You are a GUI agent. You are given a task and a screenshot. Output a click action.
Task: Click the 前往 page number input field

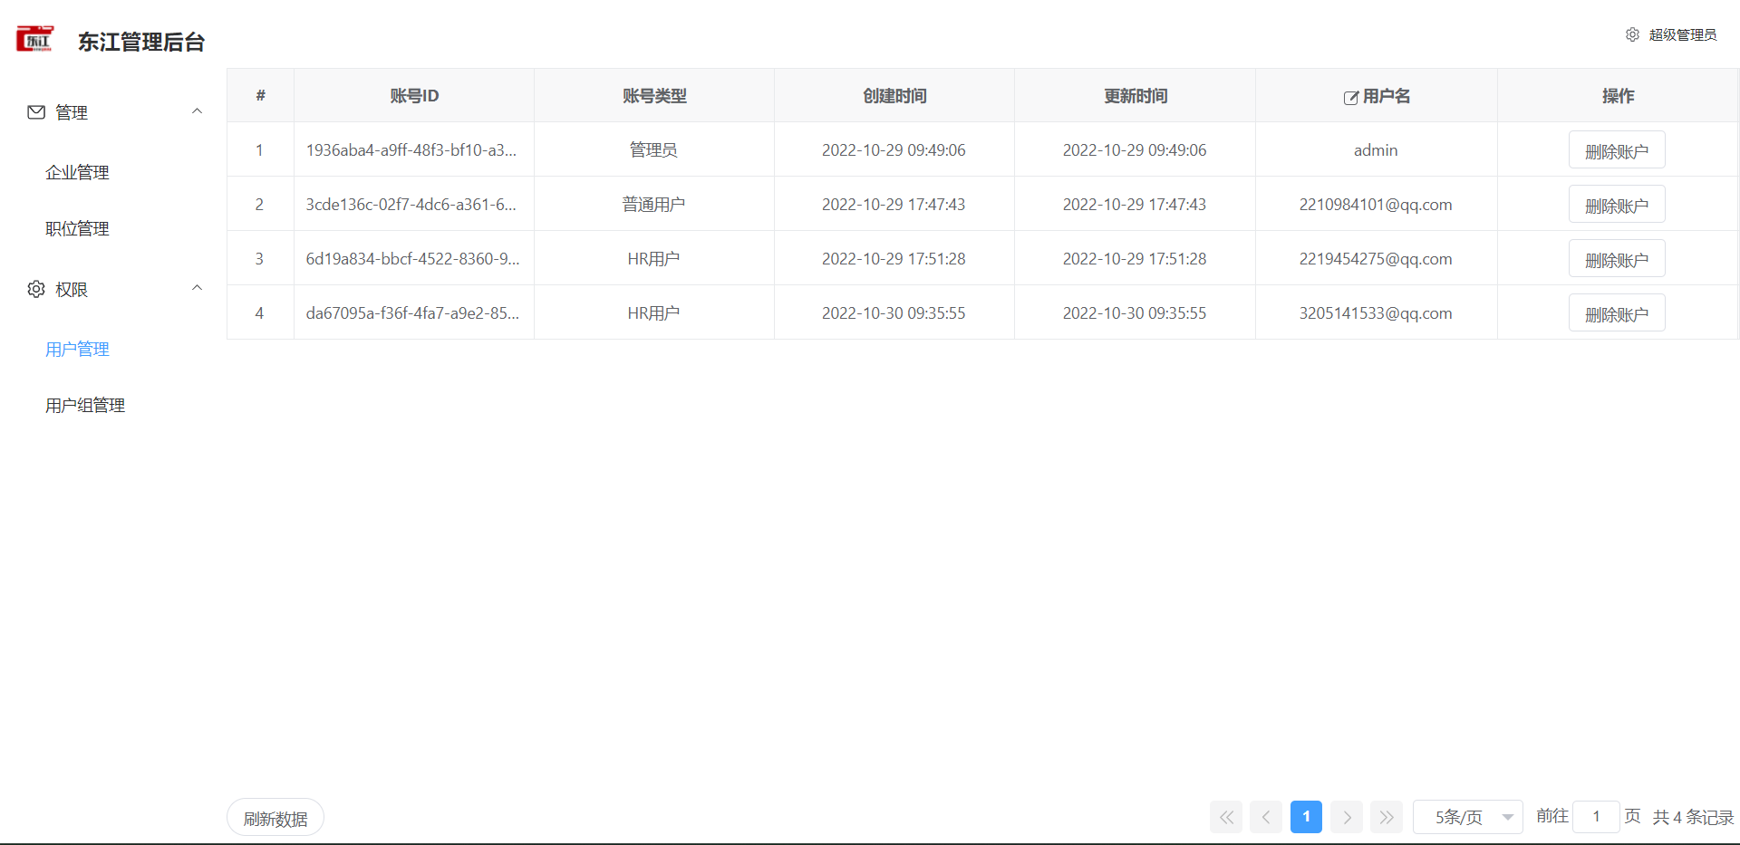pos(1596,816)
